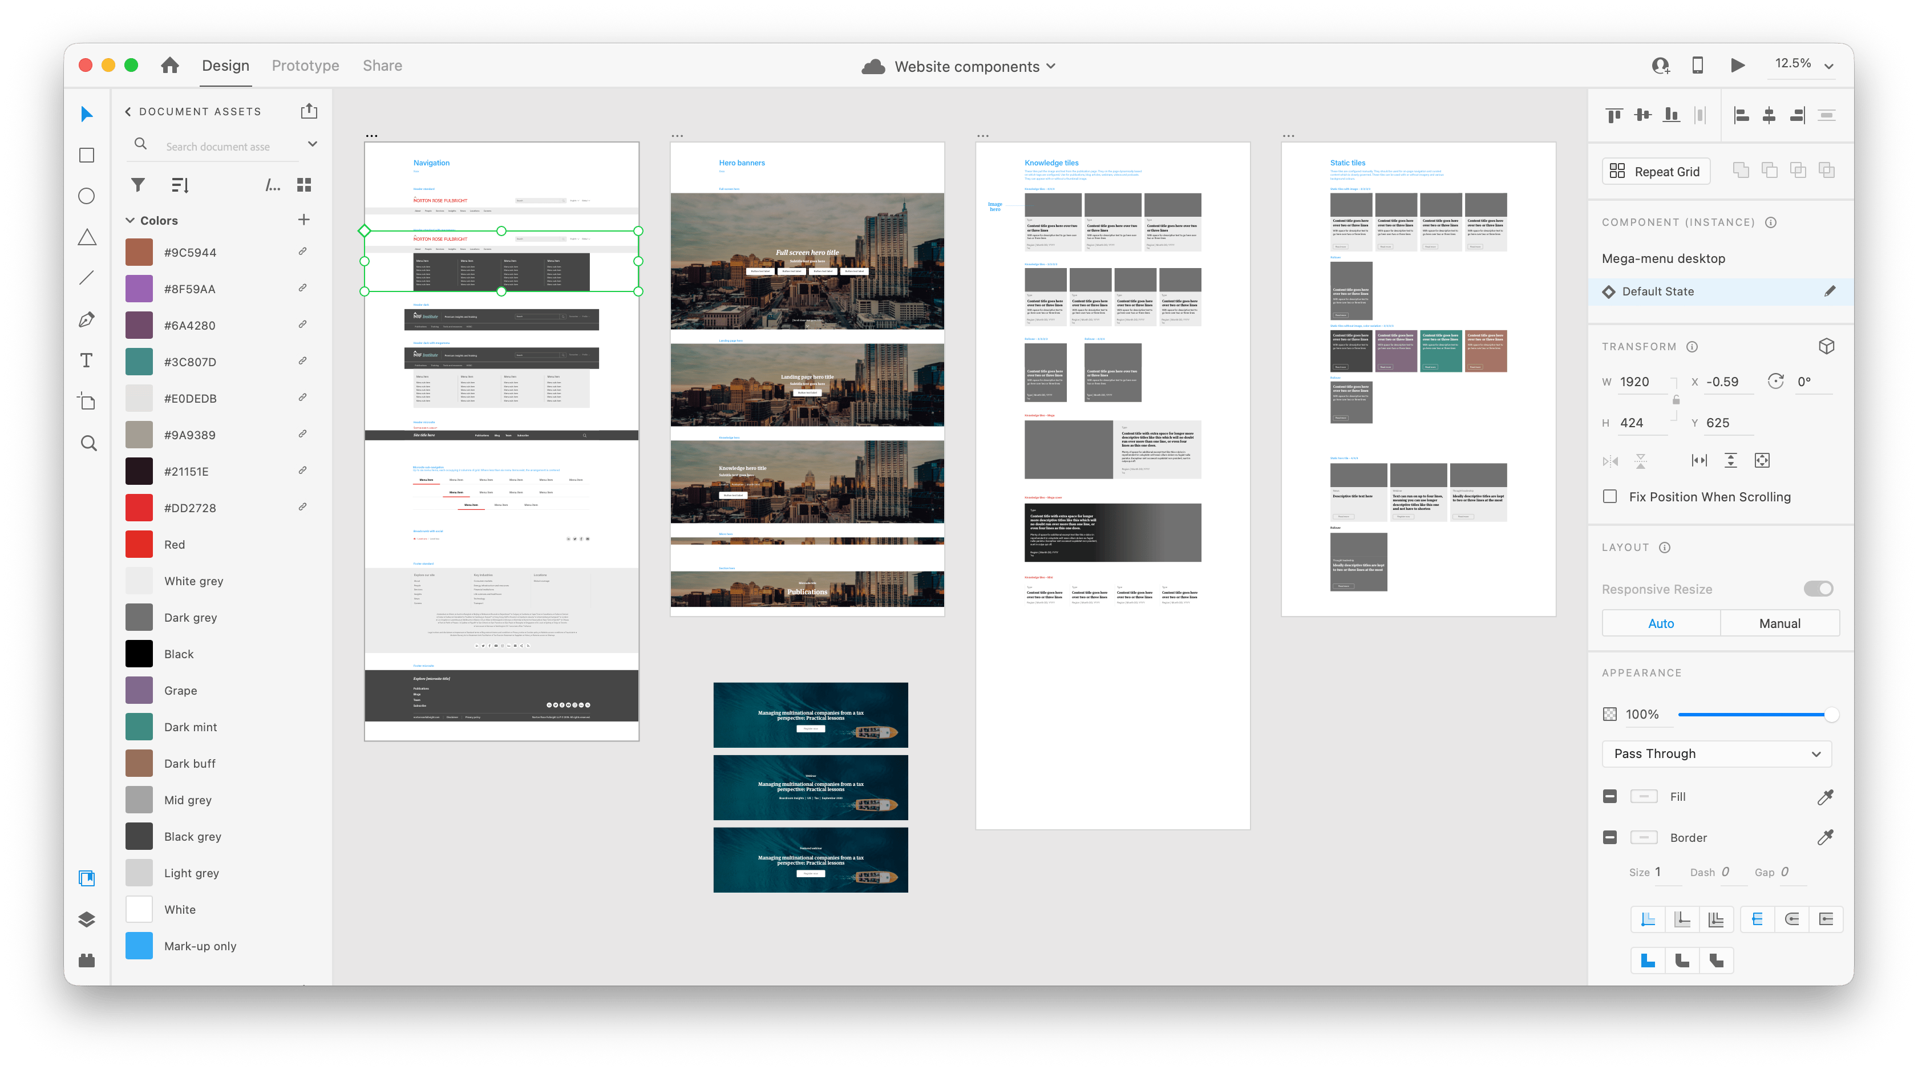
Task: Click the export assets share icon
Action: 309,111
